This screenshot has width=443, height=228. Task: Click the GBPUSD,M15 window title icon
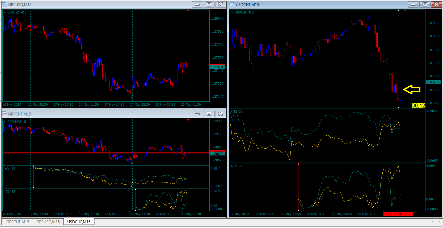(5, 5)
